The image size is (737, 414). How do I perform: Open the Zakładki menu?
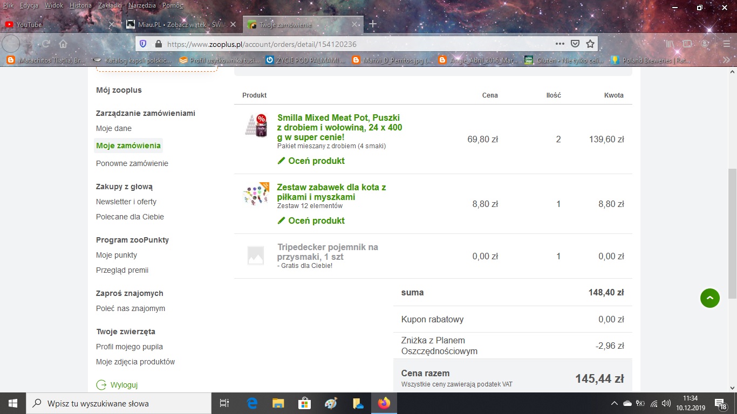tap(111, 5)
